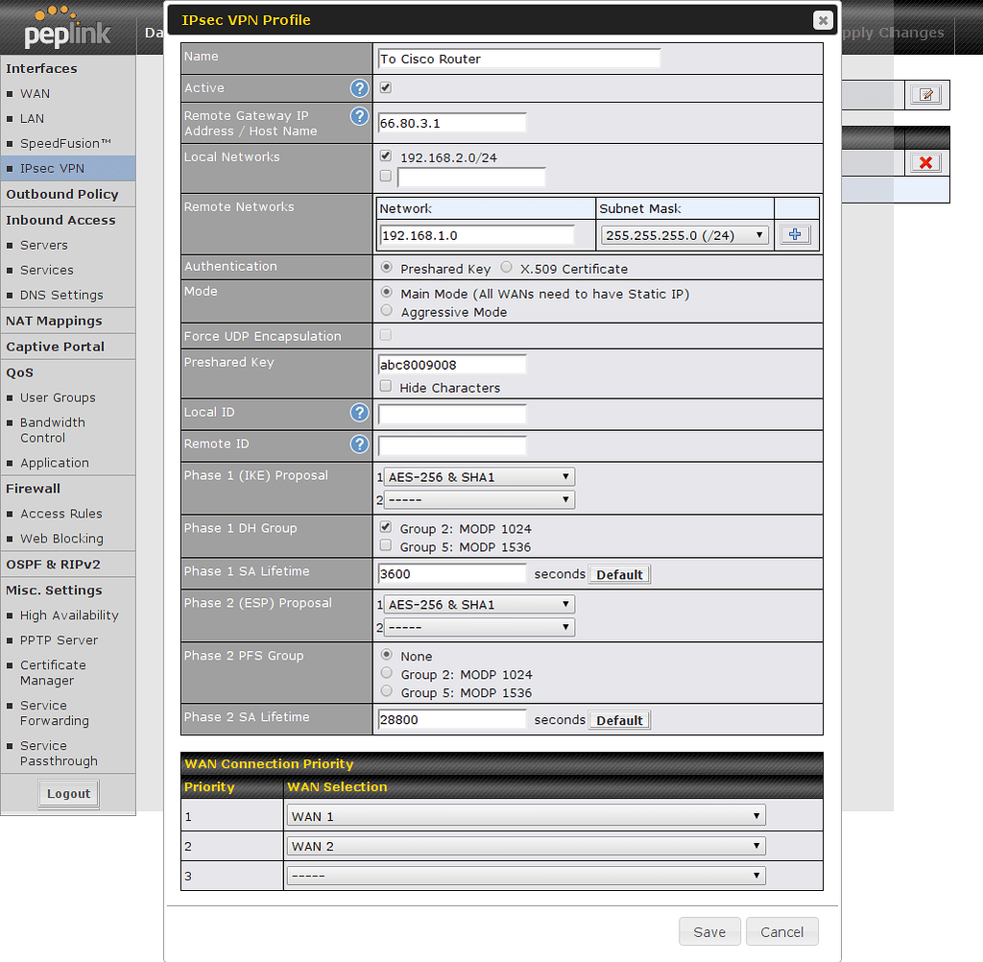Click the Remote Gateway IP help icon

pos(359,115)
